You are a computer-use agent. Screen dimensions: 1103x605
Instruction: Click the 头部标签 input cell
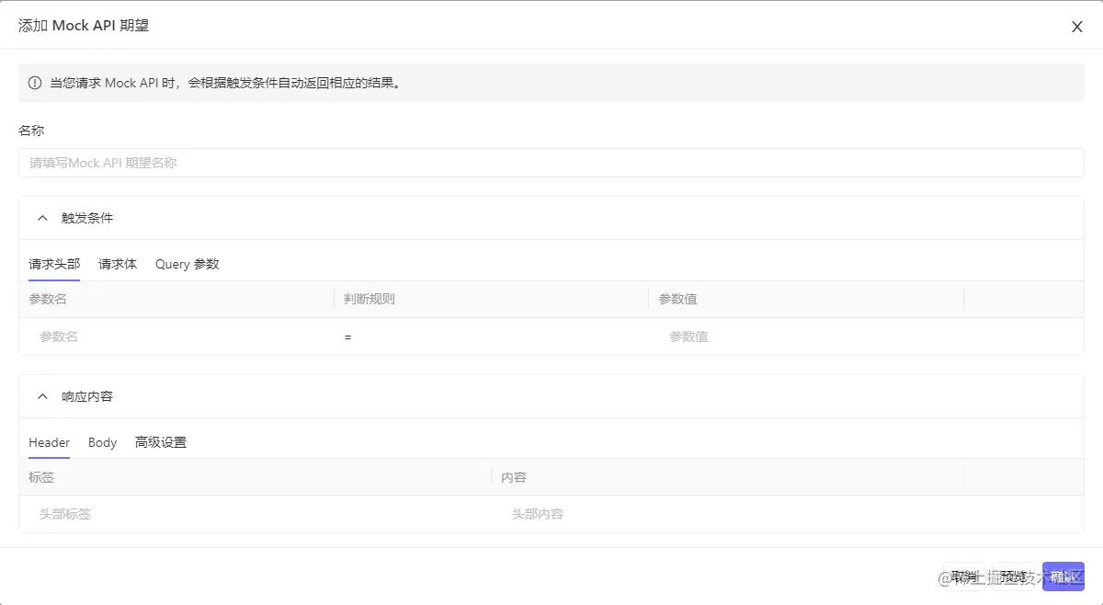256,514
